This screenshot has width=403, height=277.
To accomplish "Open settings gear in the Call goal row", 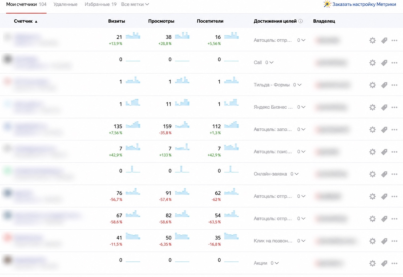I will 372,63.
